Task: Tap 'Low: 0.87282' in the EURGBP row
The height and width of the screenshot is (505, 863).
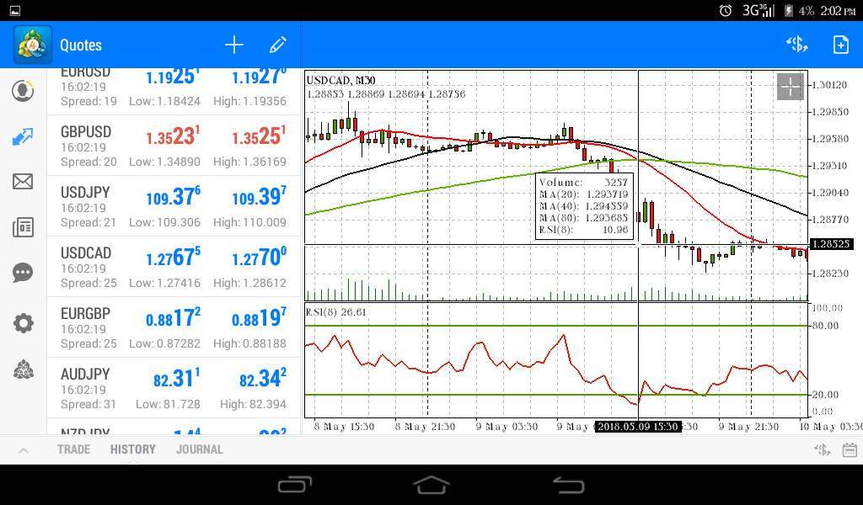Action: pos(164,343)
